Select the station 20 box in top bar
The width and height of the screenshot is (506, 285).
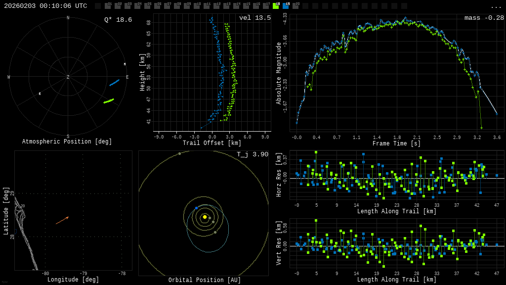(295, 6)
